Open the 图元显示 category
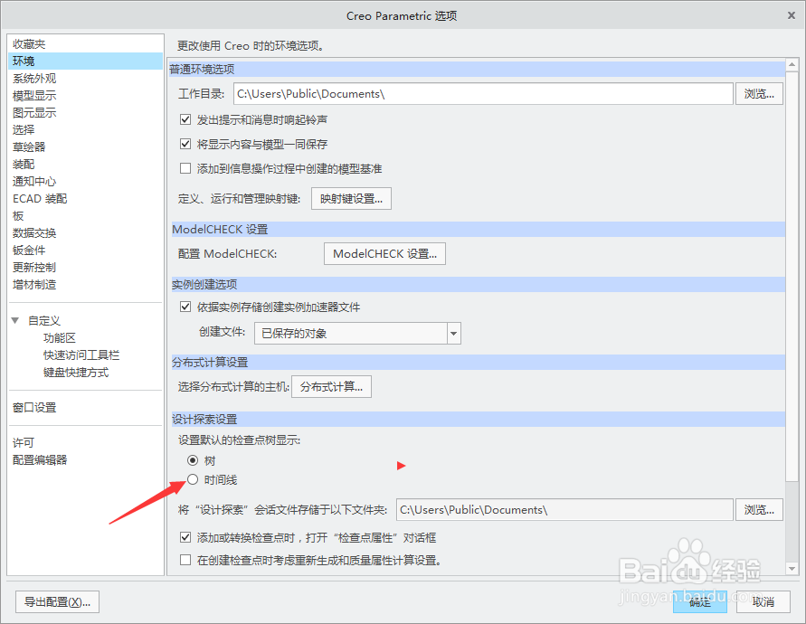The width and height of the screenshot is (806, 624). [34, 112]
